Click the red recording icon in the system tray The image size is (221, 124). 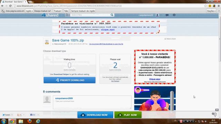point(181,121)
